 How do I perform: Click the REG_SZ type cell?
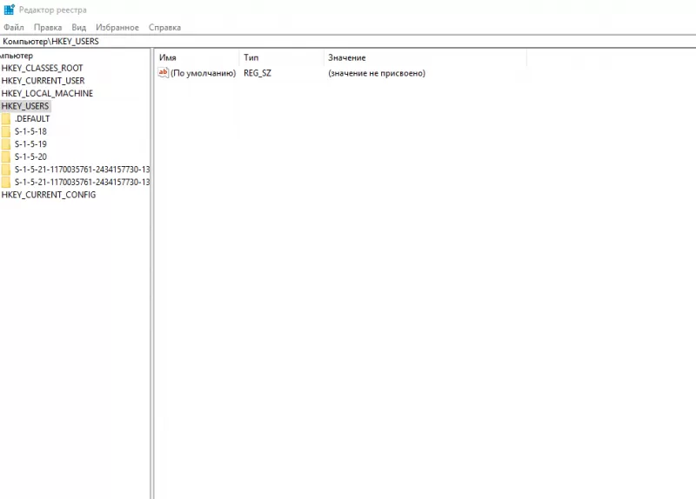(258, 73)
